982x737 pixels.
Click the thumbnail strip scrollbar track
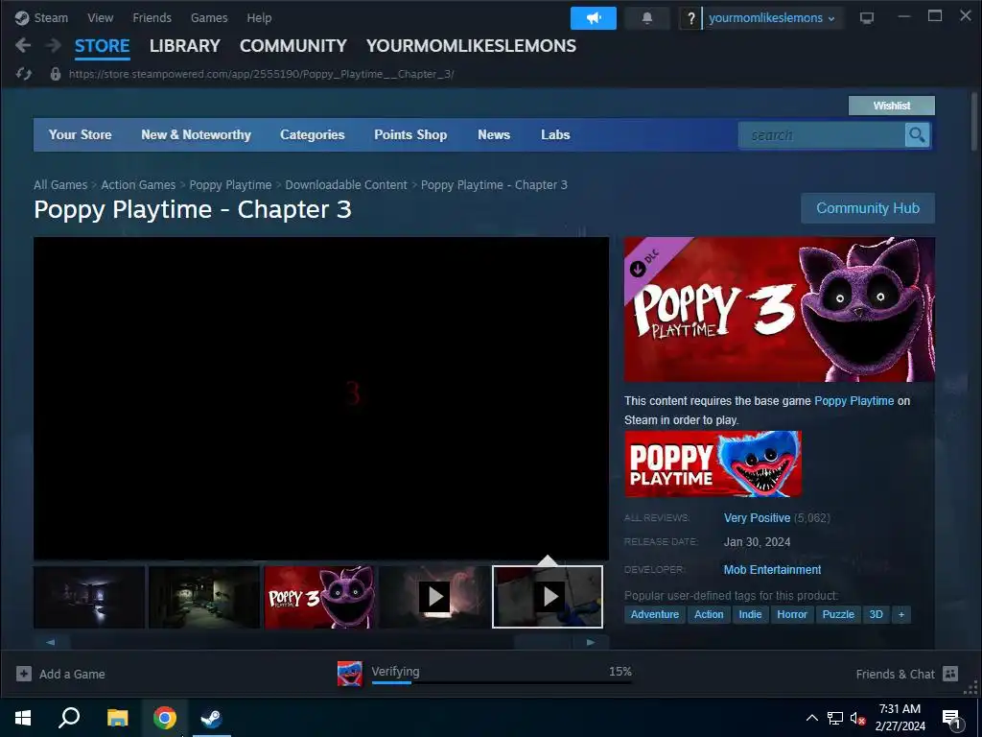[320, 642]
